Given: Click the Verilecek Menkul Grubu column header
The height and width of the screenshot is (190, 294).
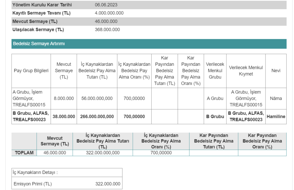Looking at the screenshot, I should pyautogui.click(x=215, y=71).
